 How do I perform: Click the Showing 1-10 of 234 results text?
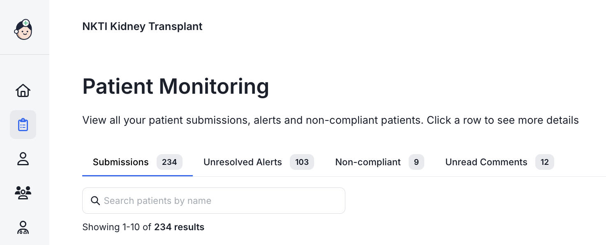click(143, 227)
